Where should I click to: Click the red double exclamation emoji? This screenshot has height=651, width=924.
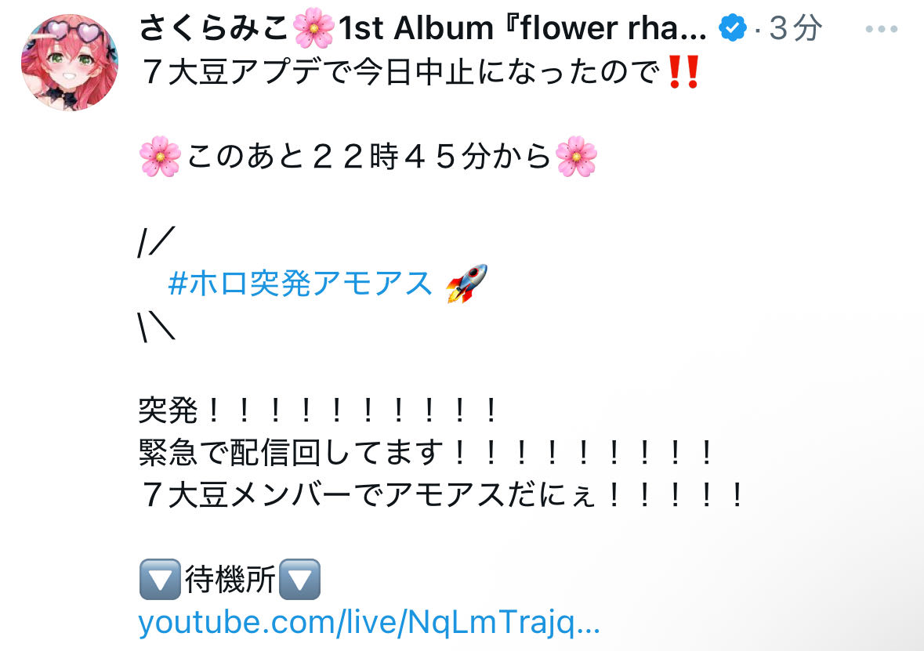click(x=683, y=72)
